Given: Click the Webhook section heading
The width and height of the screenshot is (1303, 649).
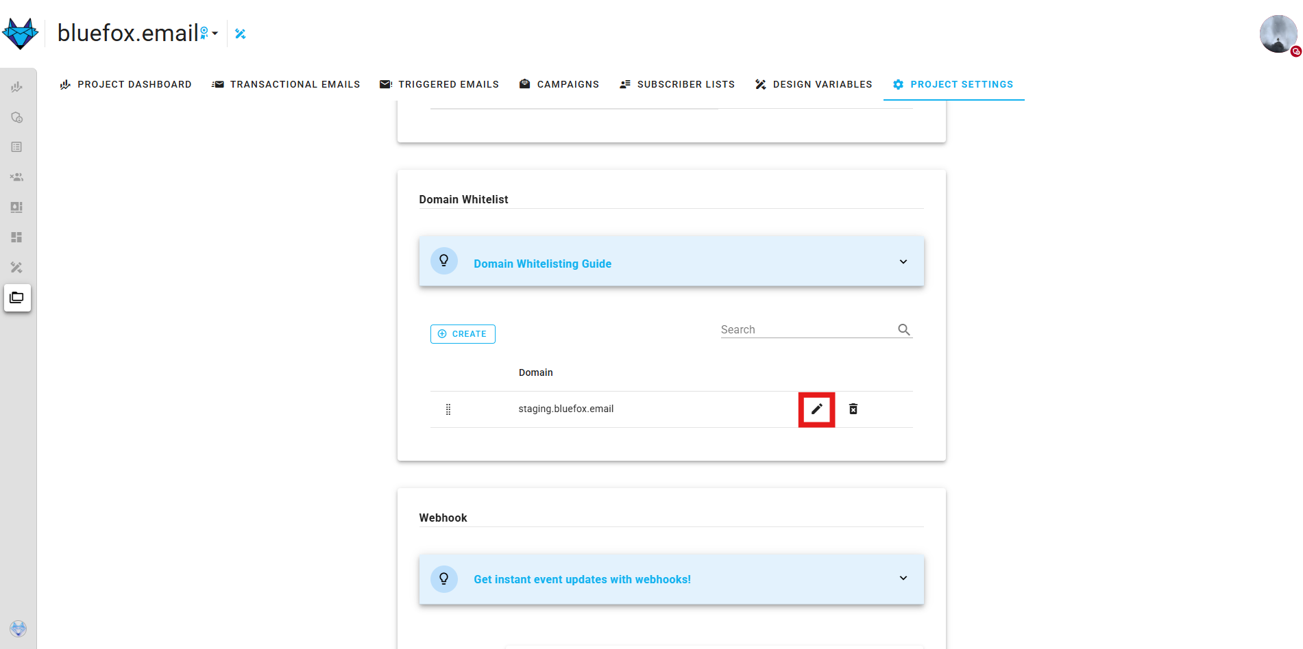Looking at the screenshot, I should coord(443,518).
